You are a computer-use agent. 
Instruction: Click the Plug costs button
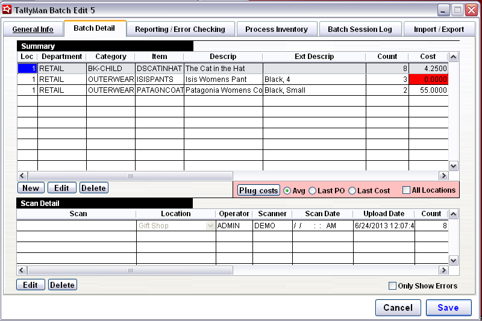[258, 190]
